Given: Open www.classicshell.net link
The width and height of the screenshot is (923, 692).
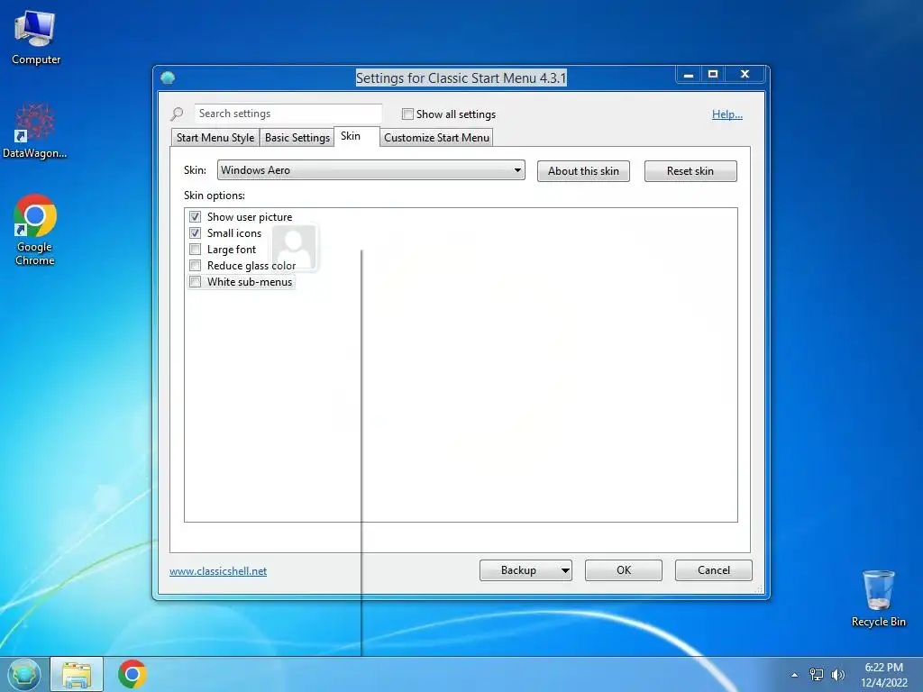Looking at the screenshot, I should click(x=218, y=570).
